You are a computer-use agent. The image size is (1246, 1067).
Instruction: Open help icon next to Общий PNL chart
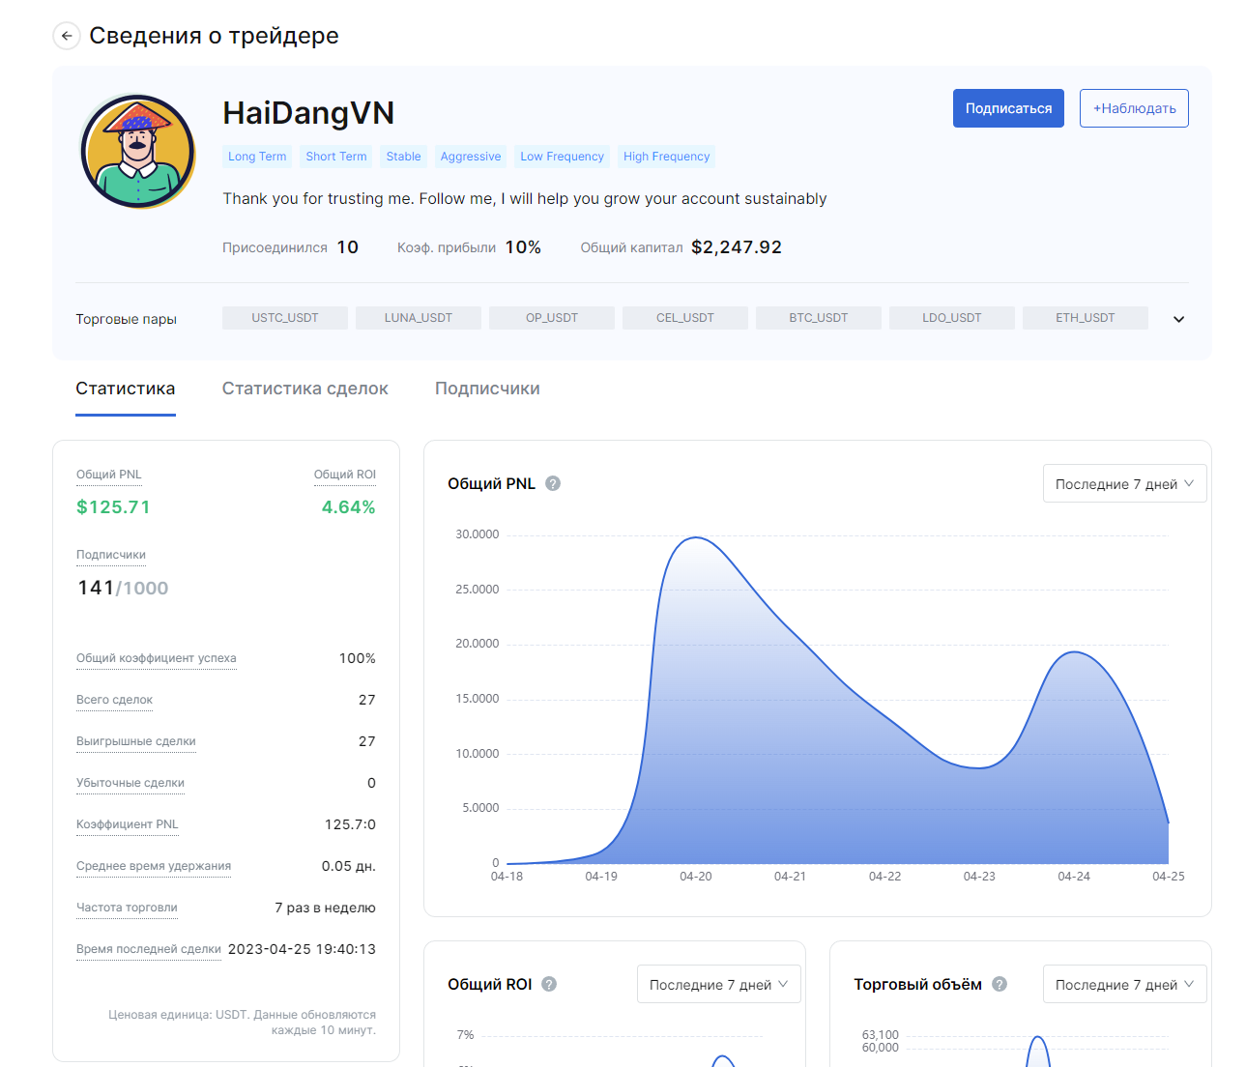(x=553, y=483)
